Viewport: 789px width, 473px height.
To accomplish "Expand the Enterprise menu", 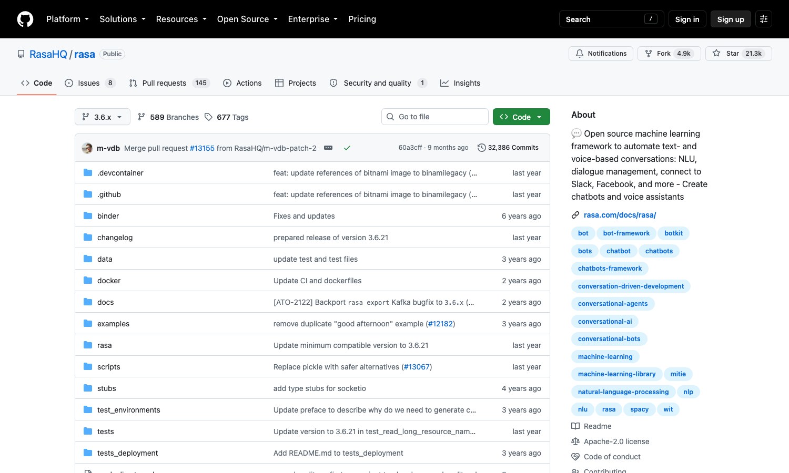I will pos(312,19).
